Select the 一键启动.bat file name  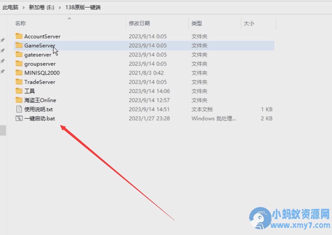40,118
